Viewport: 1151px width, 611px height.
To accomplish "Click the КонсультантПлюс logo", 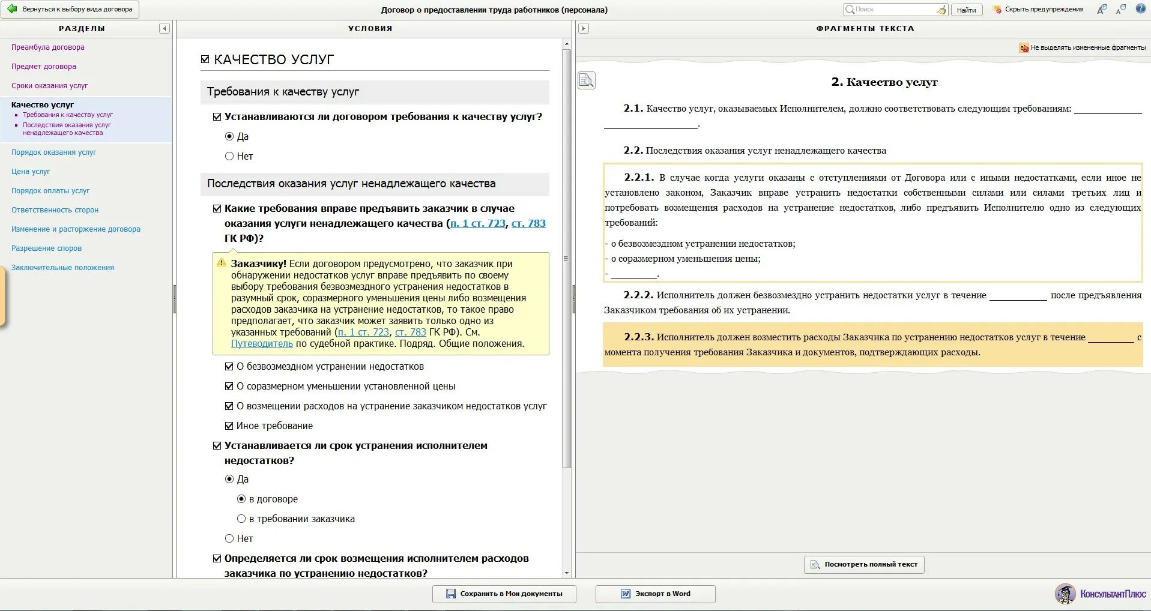I will click(1101, 594).
